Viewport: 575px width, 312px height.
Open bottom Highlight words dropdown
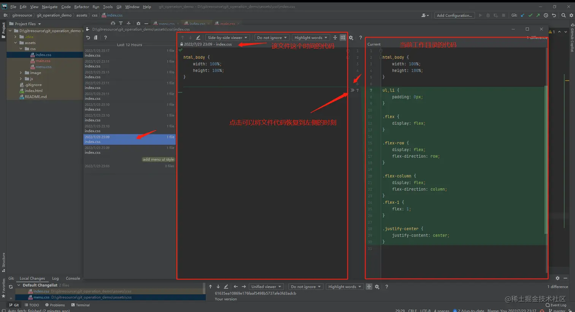345,287
